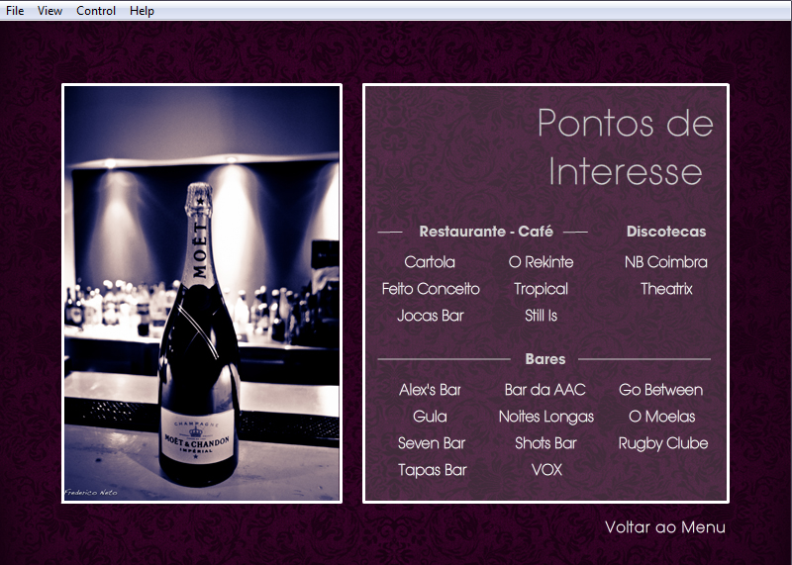Viewport: 792px width, 565px height.
Task: Choose the Gula bar
Action: click(430, 417)
